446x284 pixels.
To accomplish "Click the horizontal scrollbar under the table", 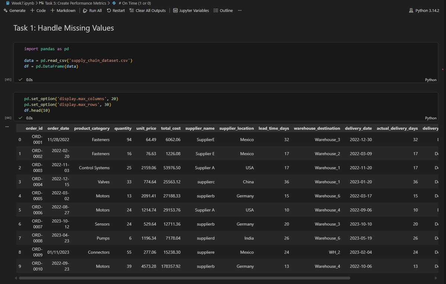I will tap(185, 278).
